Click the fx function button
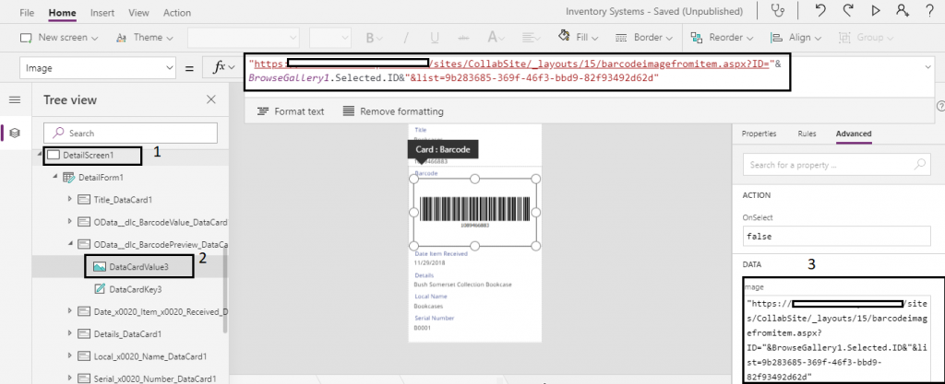 click(x=223, y=68)
